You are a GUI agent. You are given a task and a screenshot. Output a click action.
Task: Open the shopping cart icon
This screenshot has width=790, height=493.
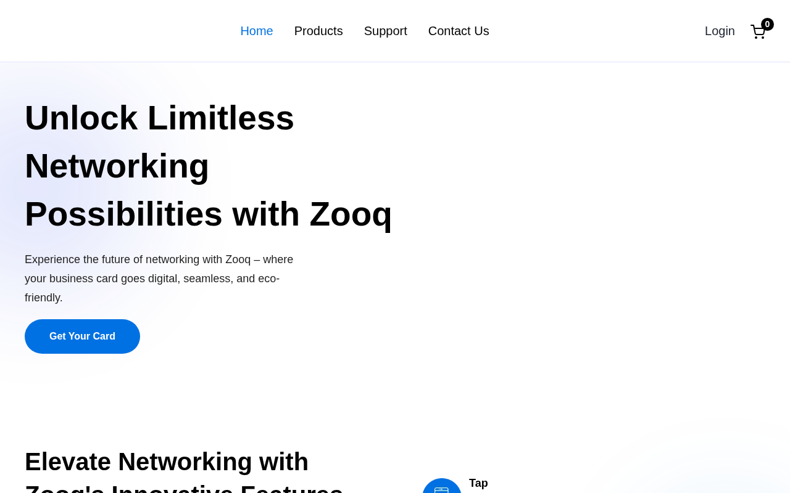point(757,31)
